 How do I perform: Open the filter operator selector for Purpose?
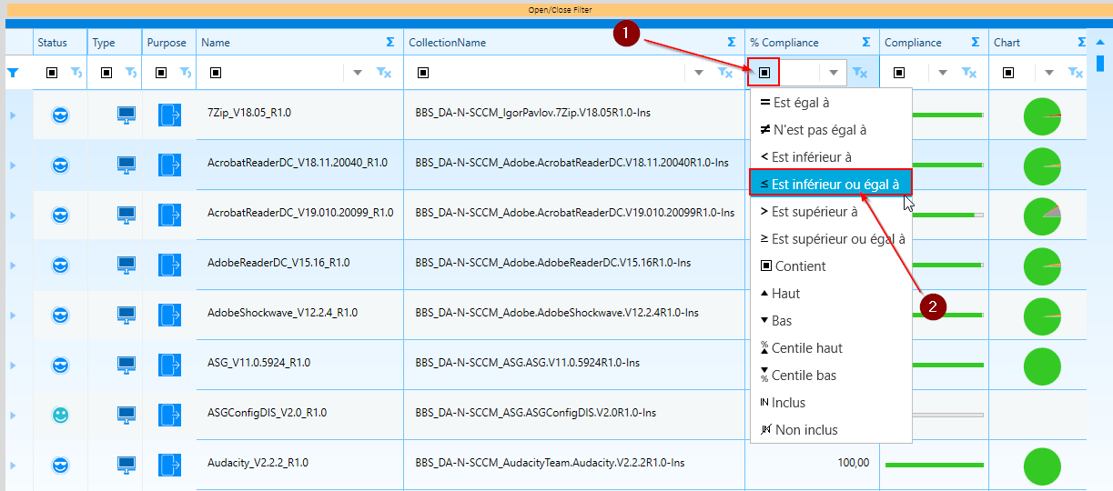pos(161,73)
